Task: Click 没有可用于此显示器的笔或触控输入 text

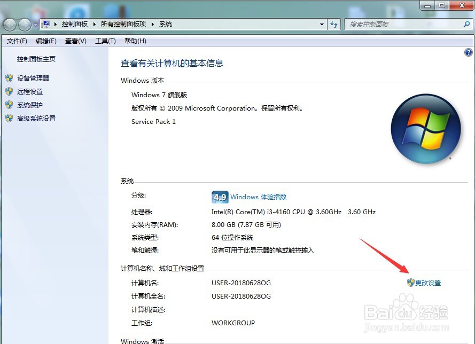Action: click(262, 251)
